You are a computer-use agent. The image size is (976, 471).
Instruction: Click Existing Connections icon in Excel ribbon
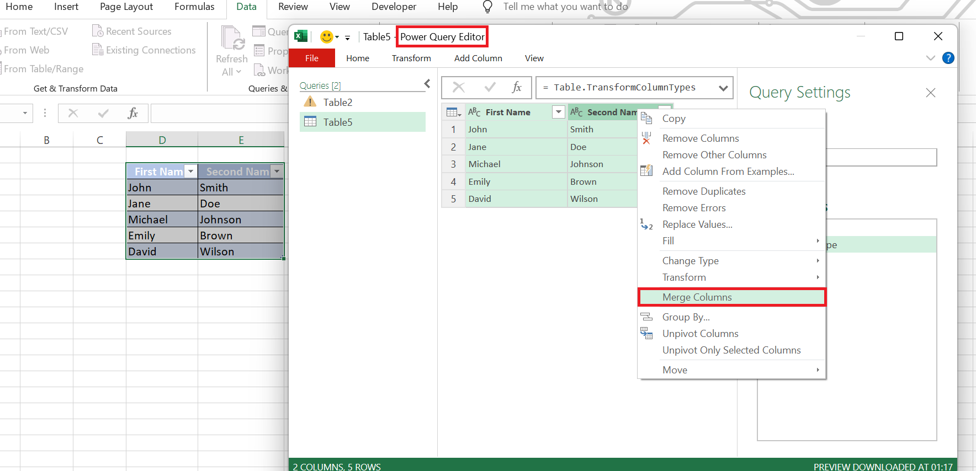tap(98, 50)
